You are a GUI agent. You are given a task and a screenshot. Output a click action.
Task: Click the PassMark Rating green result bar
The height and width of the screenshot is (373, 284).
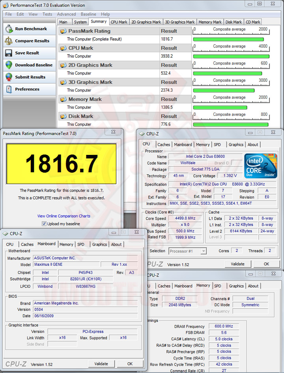coord(228,39)
